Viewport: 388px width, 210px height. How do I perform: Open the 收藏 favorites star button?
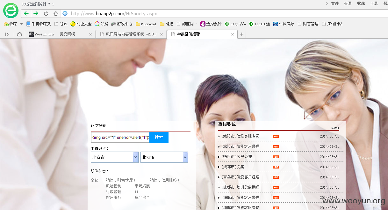10,24
